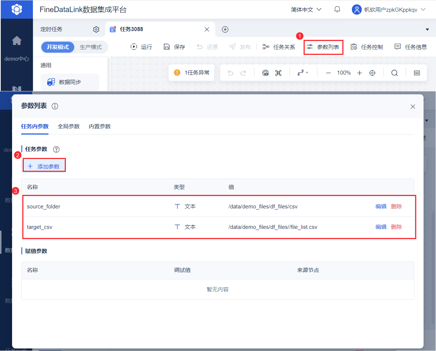This screenshot has width=436, height=351.
Task: Open the 简体中文 language dropdown
Action: coord(306,10)
